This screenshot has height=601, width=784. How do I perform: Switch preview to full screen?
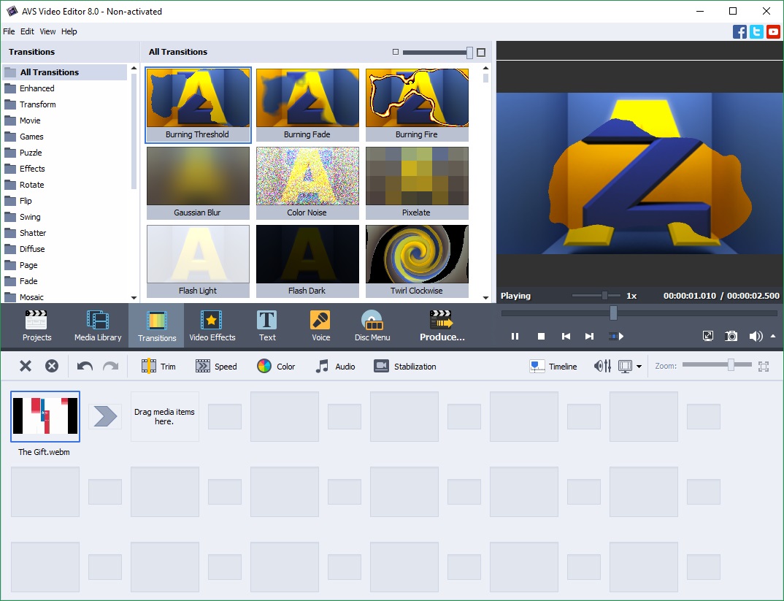[x=708, y=336]
